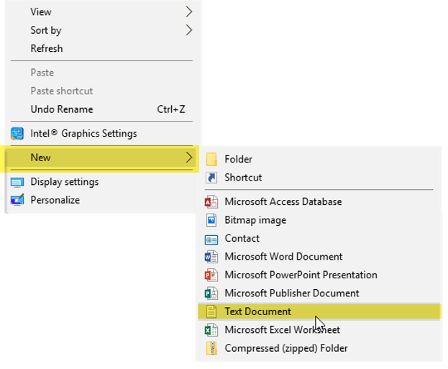Click the Microsoft Word Document icon

(211, 257)
